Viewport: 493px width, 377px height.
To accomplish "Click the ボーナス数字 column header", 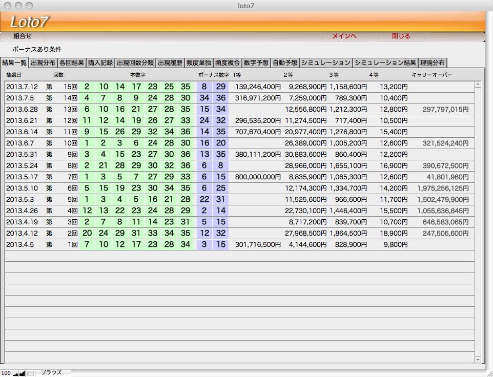I will pos(214,75).
